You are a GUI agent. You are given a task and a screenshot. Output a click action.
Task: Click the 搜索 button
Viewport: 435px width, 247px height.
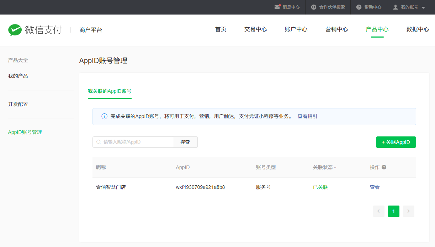[x=185, y=142]
